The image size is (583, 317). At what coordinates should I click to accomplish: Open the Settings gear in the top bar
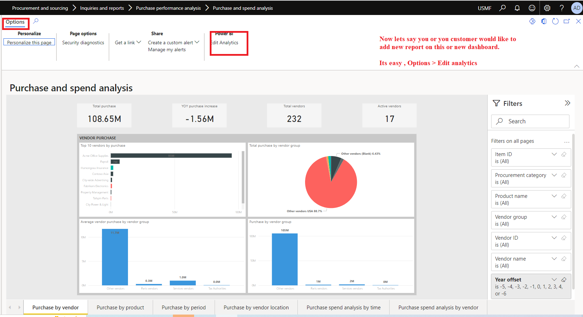coord(547,8)
